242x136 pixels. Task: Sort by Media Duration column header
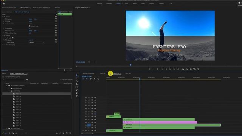[68, 83]
